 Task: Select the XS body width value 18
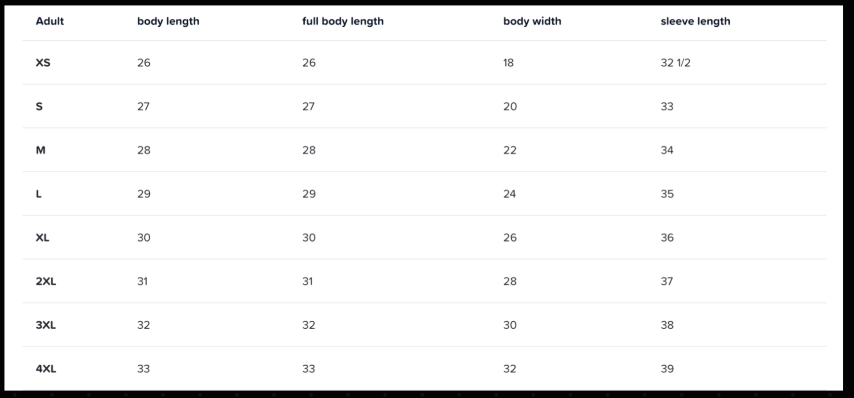pyautogui.click(x=509, y=63)
